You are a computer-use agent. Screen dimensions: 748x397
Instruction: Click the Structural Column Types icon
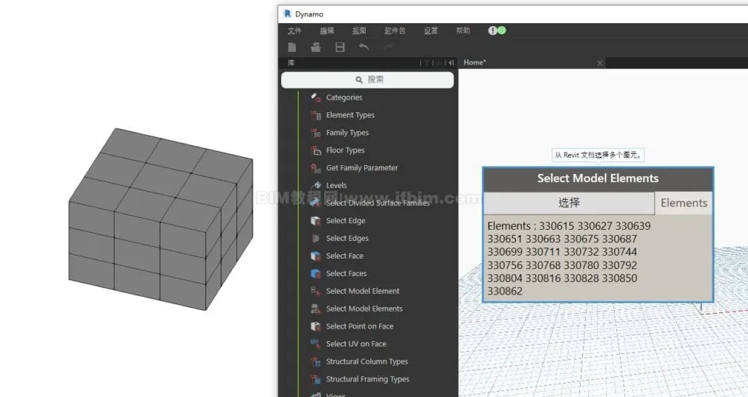tap(315, 362)
